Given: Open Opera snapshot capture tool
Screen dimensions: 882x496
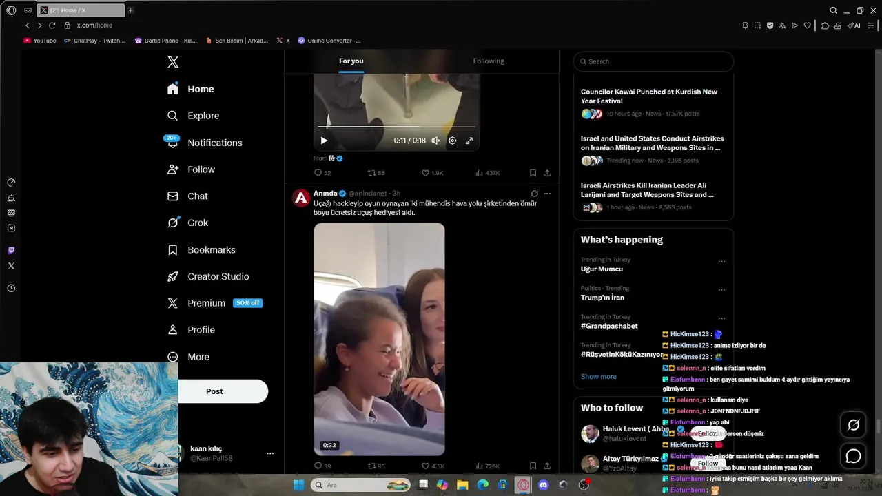Looking at the screenshot, I should (x=757, y=25).
